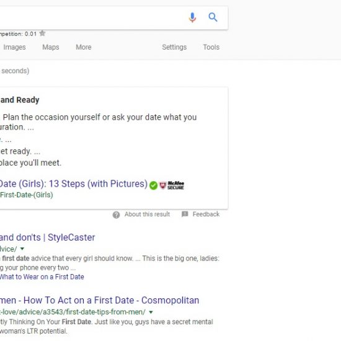Open What to Wear on a First Date sitelink

click(x=42, y=277)
